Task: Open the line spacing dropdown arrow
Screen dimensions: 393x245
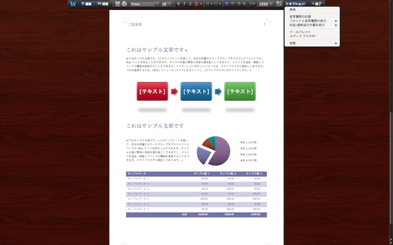Action: [254, 4]
